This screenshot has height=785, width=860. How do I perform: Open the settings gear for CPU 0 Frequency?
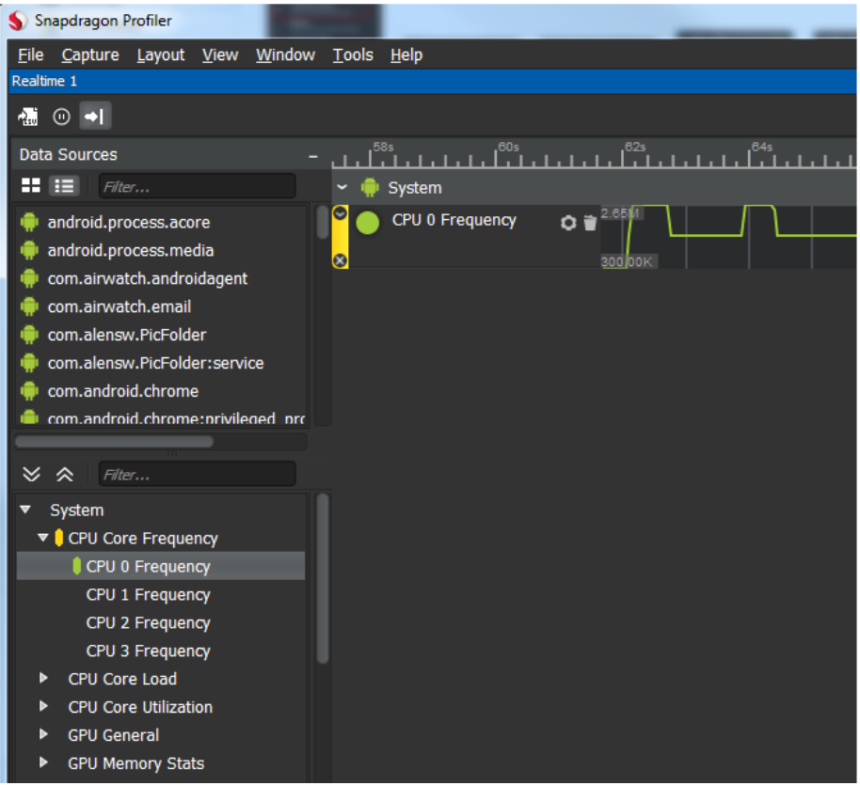click(x=568, y=223)
